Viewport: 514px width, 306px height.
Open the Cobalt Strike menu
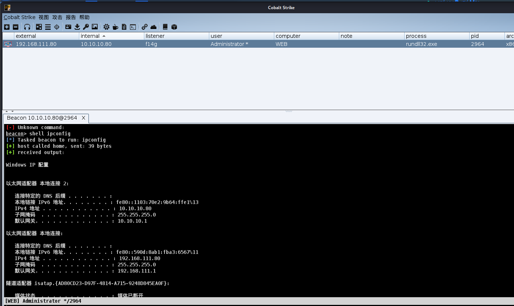pyautogui.click(x=19, y=17)
